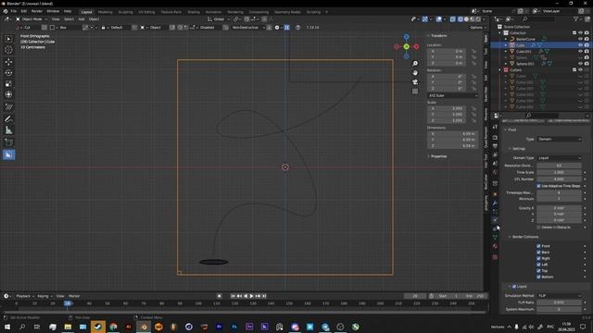Switch to the Modeling workspace tab
593x333 pixels.
(105, 12)
